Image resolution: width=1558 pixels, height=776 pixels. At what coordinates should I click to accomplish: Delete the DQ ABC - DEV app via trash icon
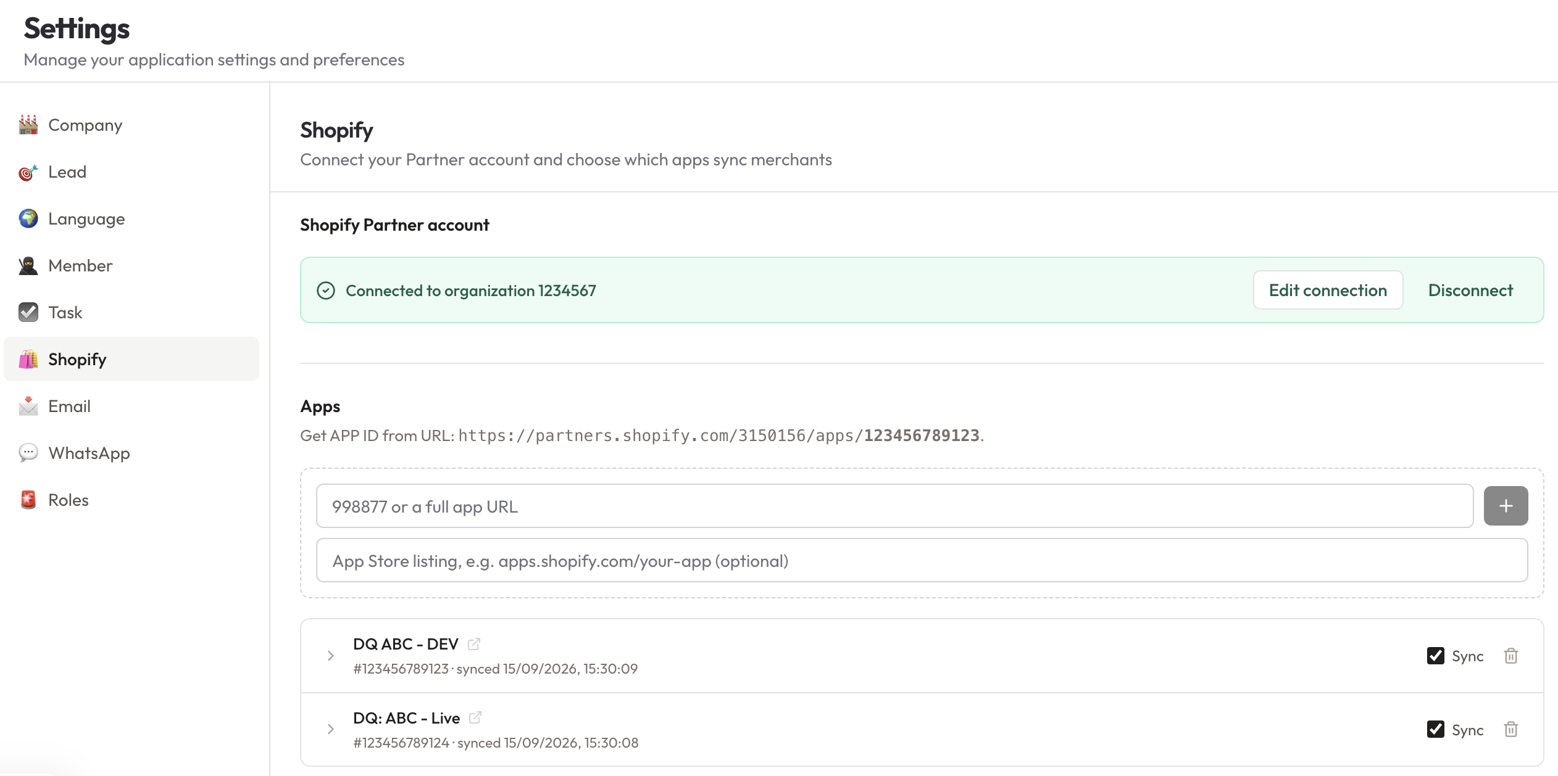1511,656
